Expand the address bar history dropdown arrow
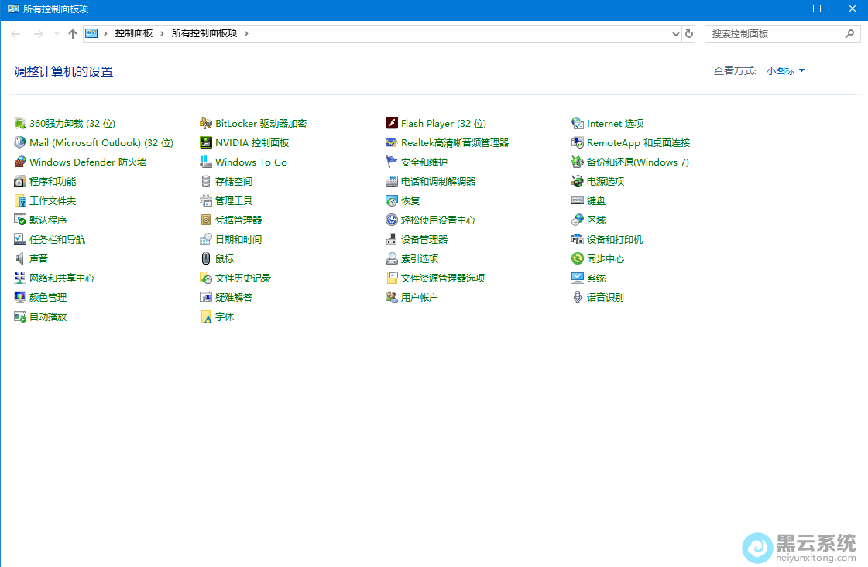 coord(676,34)
